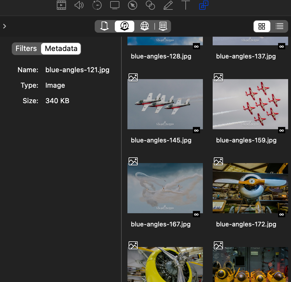Select the yellow bombs hangar thumbnail
Screen dimensions: 291x282
[x=250, y=265]
